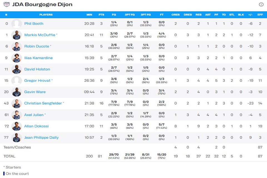Click the total points value 81
This screenshot has width=267, height=178.
100,156
